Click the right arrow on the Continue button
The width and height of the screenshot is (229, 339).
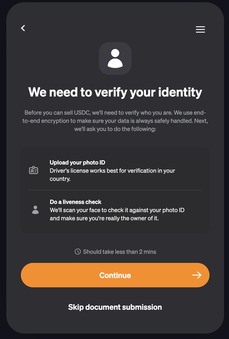point(197,275)
